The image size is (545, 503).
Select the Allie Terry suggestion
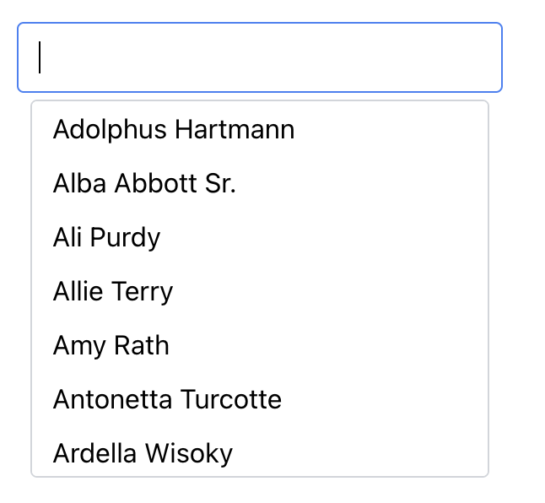click(x=113, y=292)
